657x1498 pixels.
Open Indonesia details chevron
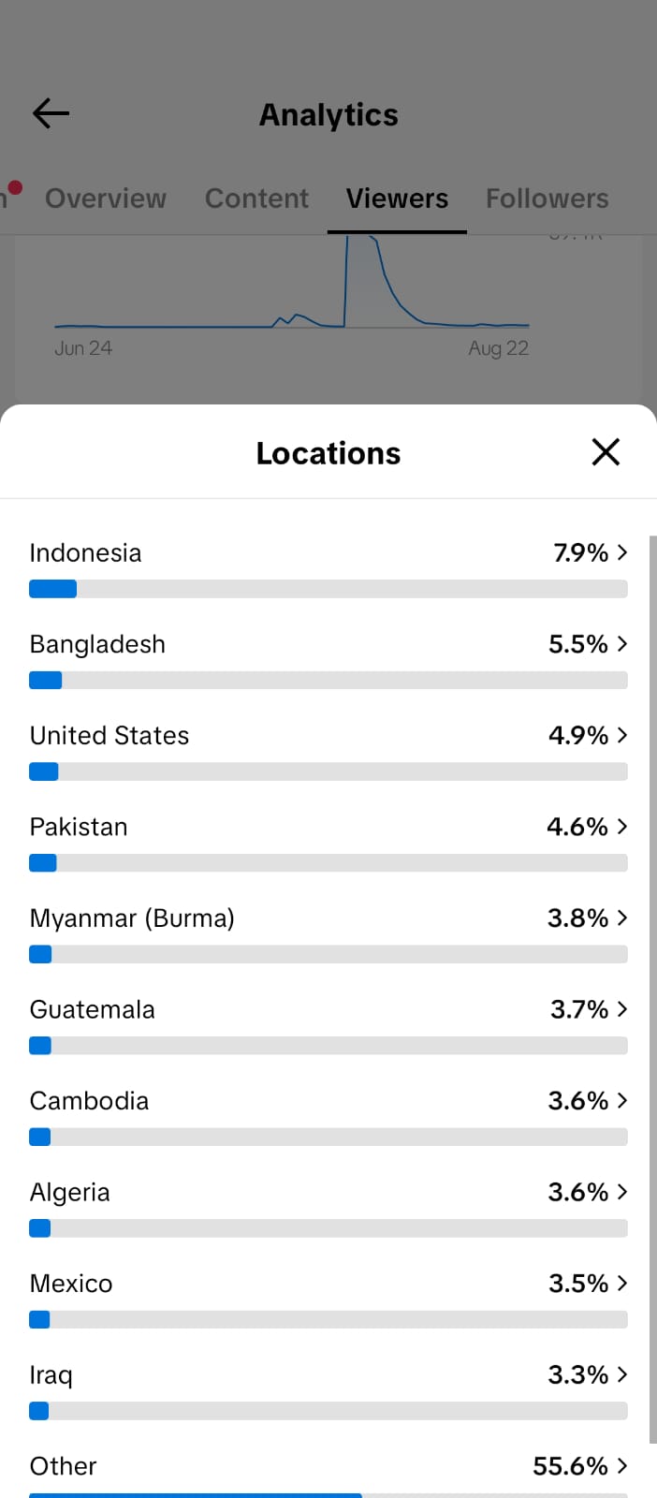[622, 552]
